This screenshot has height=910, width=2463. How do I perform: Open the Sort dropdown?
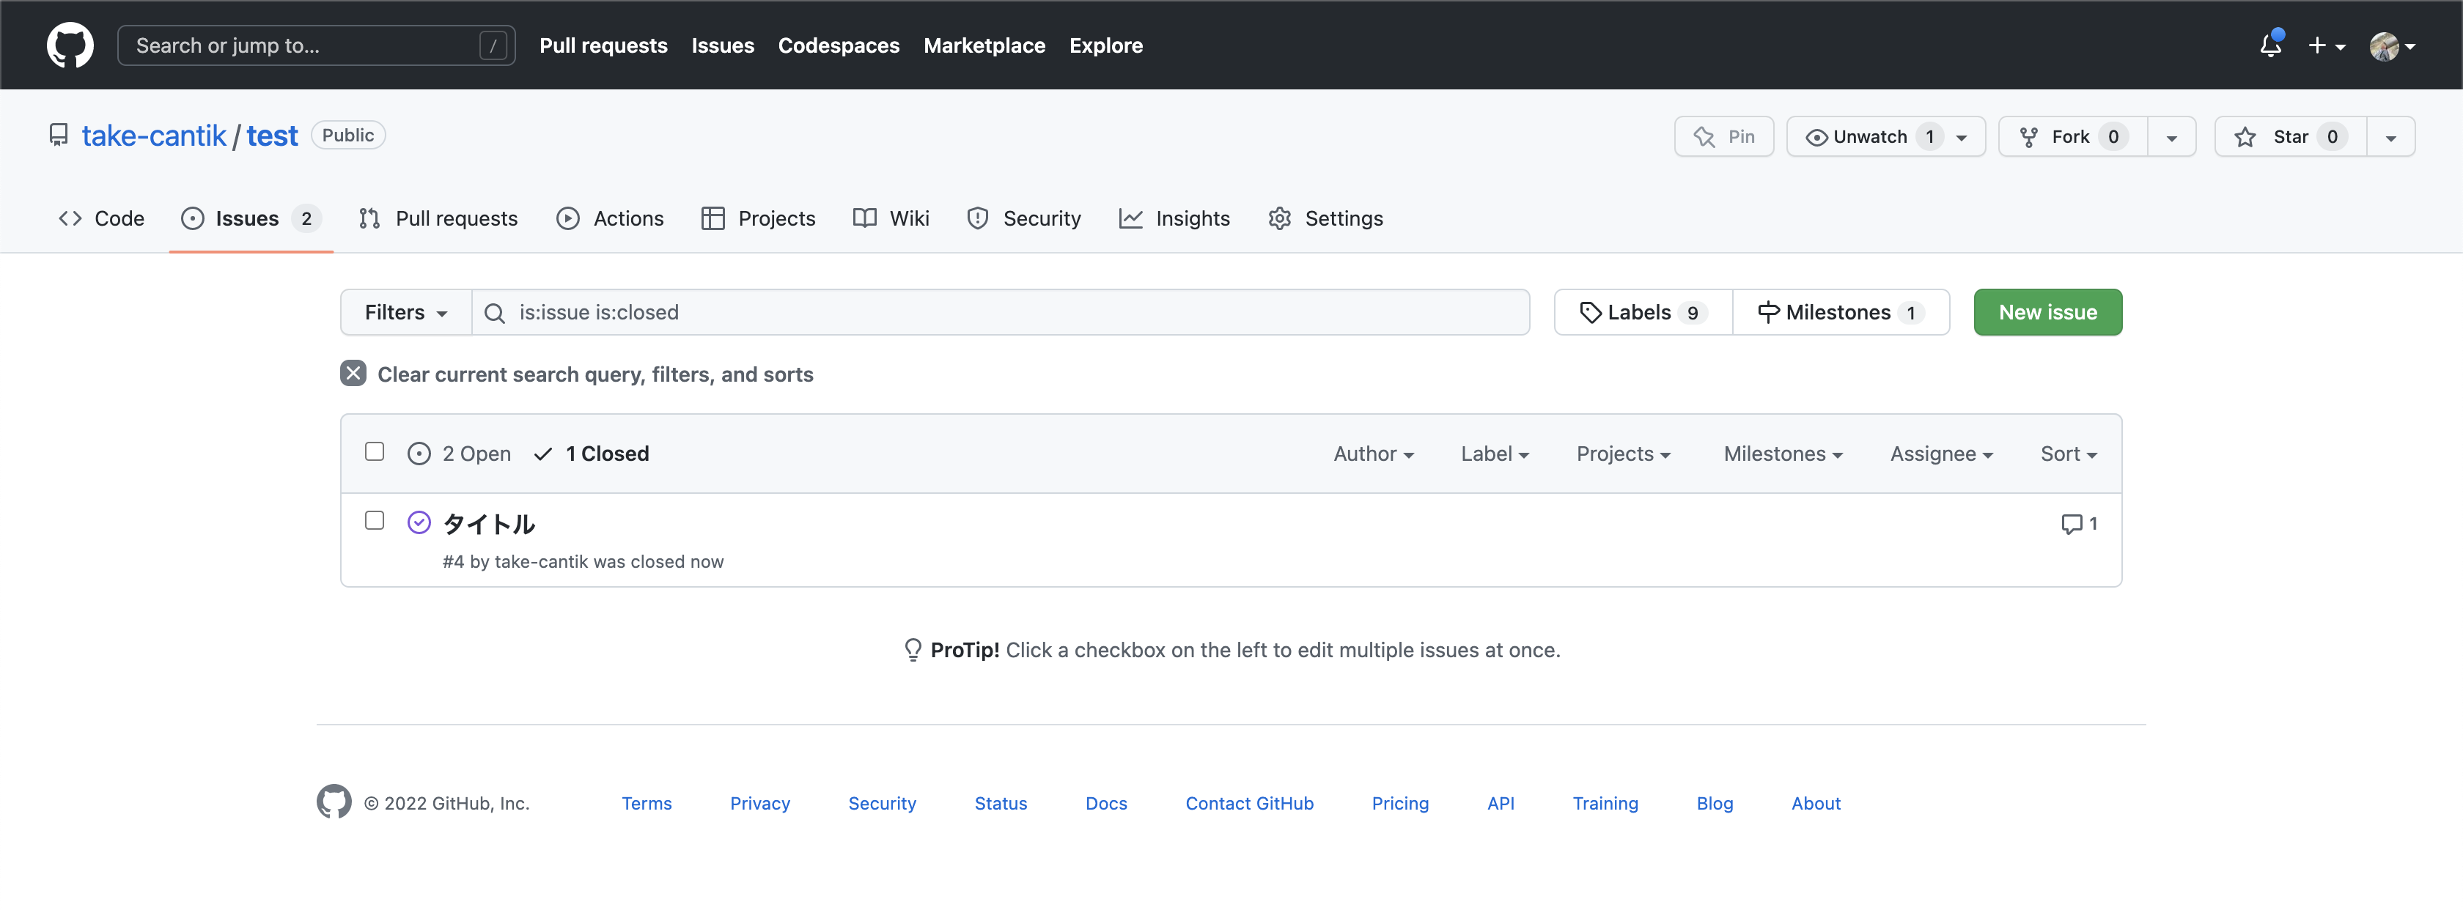[2067, 454]
